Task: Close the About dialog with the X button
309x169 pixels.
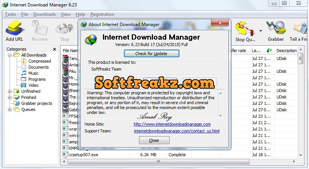Action: [x=220, y=23]
